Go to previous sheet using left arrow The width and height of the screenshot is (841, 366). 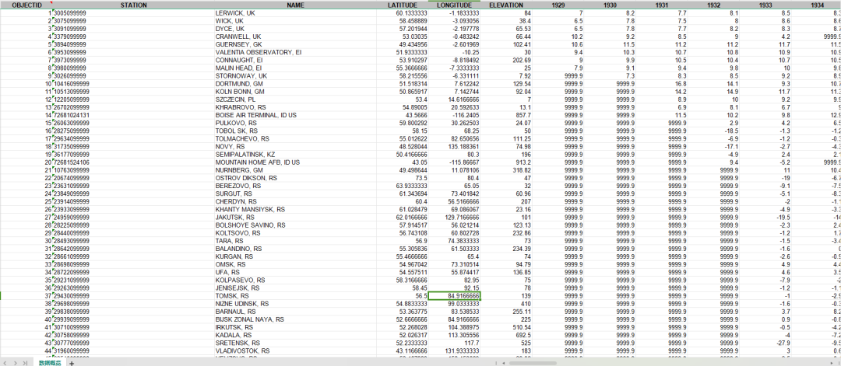point(5,363)
